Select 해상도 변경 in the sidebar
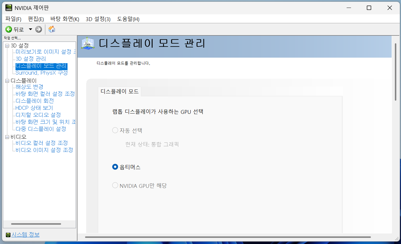The image size is (401, 244). (29, 87)
